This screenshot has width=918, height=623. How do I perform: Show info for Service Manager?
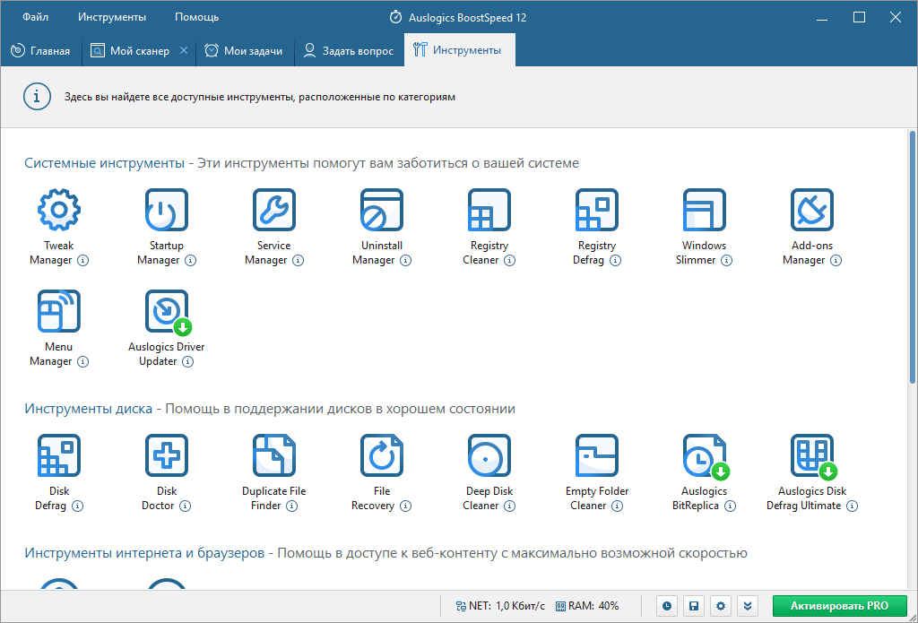(298, 260)
